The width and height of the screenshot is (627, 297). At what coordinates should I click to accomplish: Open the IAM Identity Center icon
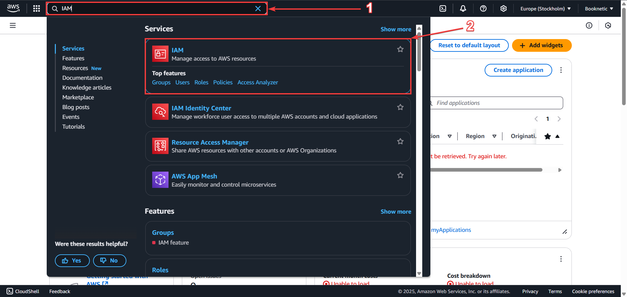[x=160, y=112]
